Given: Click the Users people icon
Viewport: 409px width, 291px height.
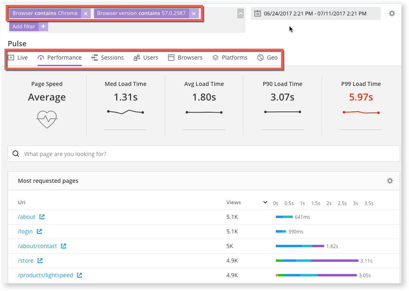Looking at the screenshot, I should coord(137,57).
